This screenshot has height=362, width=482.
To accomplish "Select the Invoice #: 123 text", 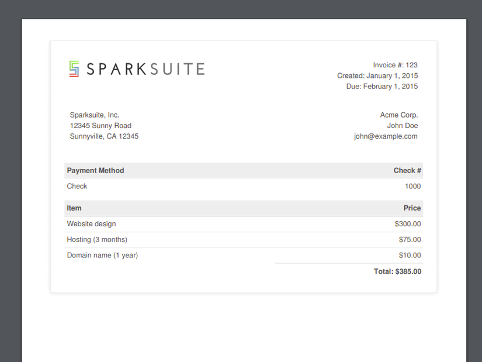I will click(x=395, y=65).
